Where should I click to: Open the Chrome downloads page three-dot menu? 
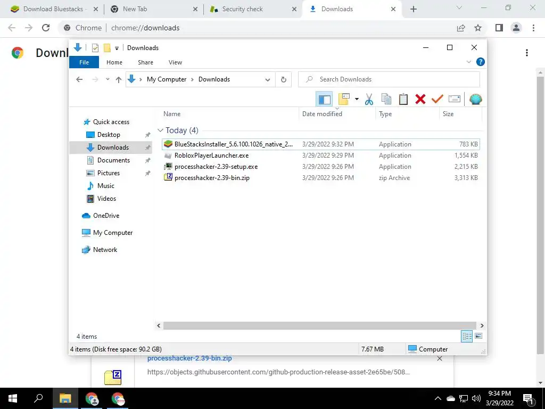coord(527,53)
